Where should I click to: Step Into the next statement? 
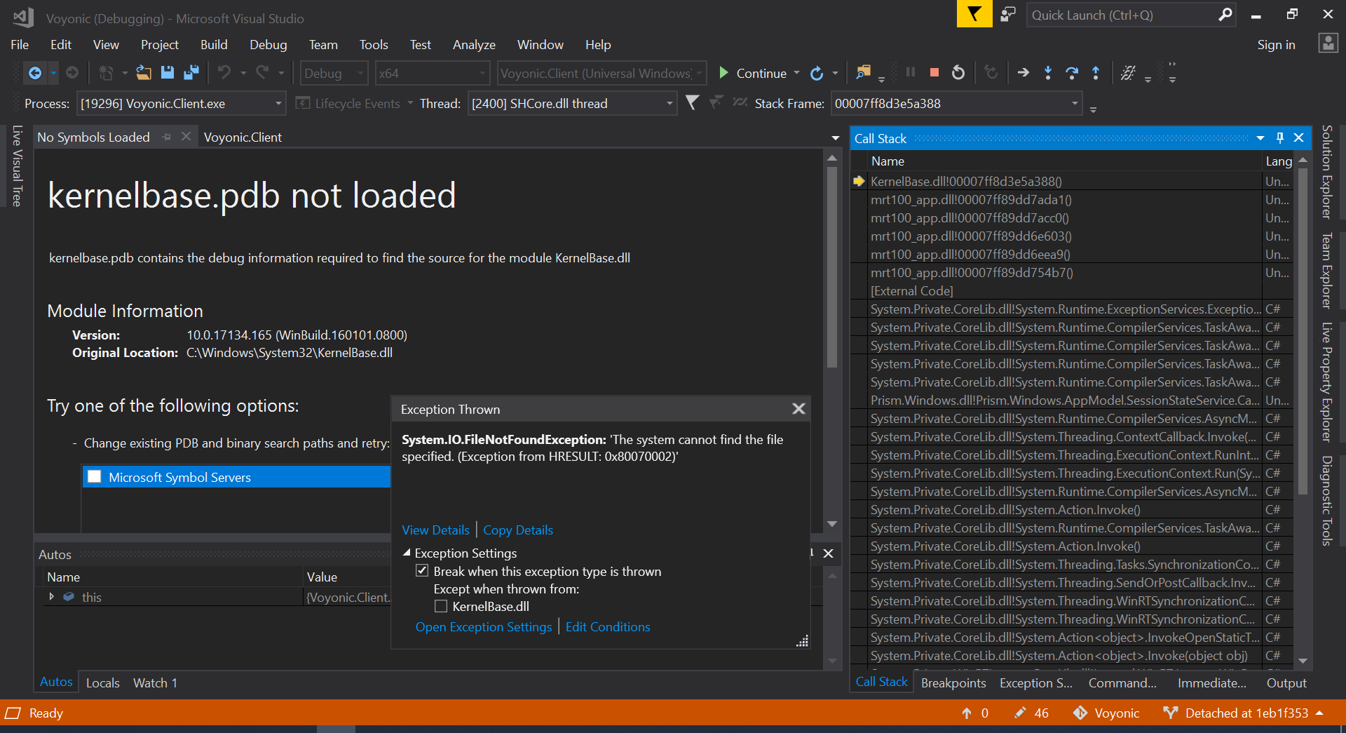coord(1047,72)
